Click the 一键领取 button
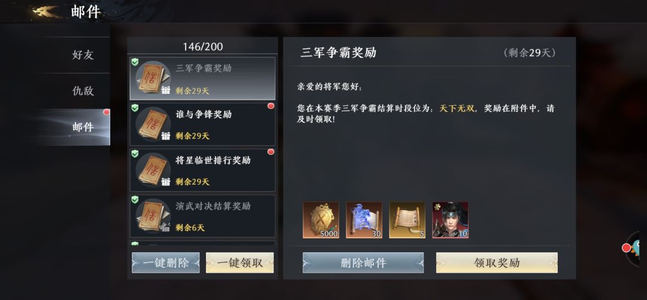Image resolution: width=647 pixels, height=300 pixels. pos(240,262)
